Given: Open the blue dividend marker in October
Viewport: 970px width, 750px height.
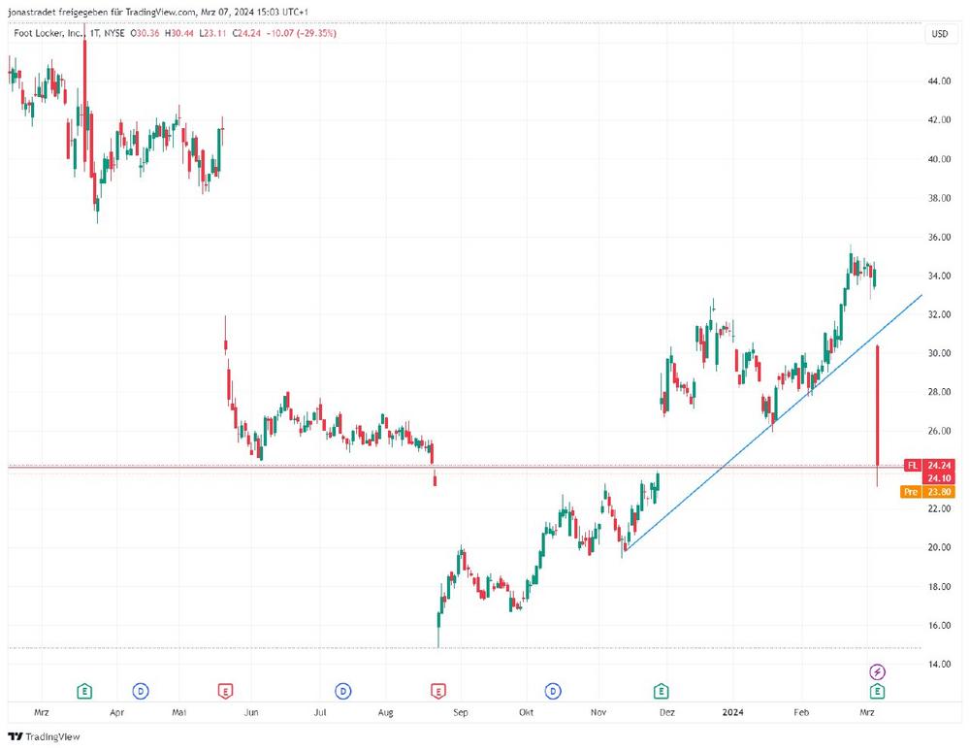Looking at the screenshot, I should pyautogui.click(x=553, y=691).
